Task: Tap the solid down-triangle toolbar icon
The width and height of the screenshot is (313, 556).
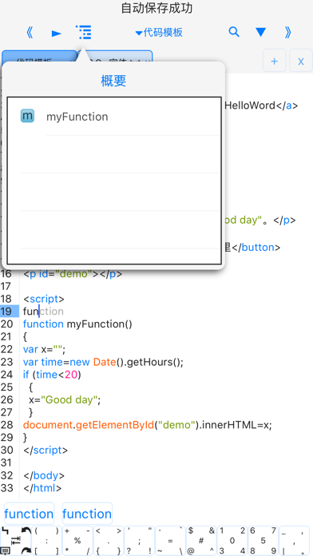Action: (x=260, y=33)
